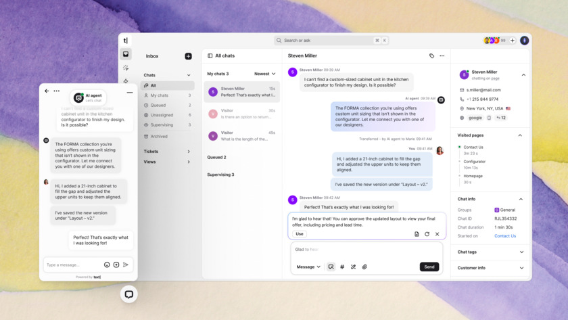
Task: Open the Visitor chat from 45s ago
Action: 241,136
